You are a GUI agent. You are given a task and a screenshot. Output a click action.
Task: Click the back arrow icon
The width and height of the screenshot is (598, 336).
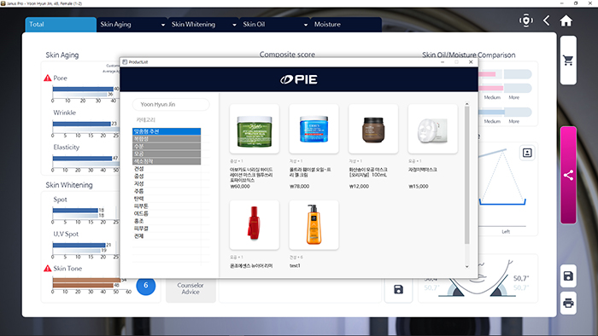[546, 20]
